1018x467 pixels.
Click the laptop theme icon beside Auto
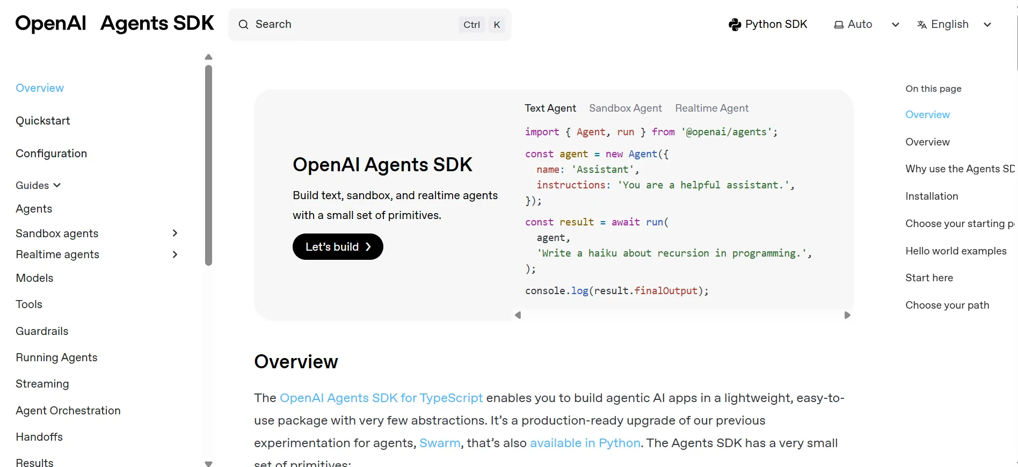(839, 25)
